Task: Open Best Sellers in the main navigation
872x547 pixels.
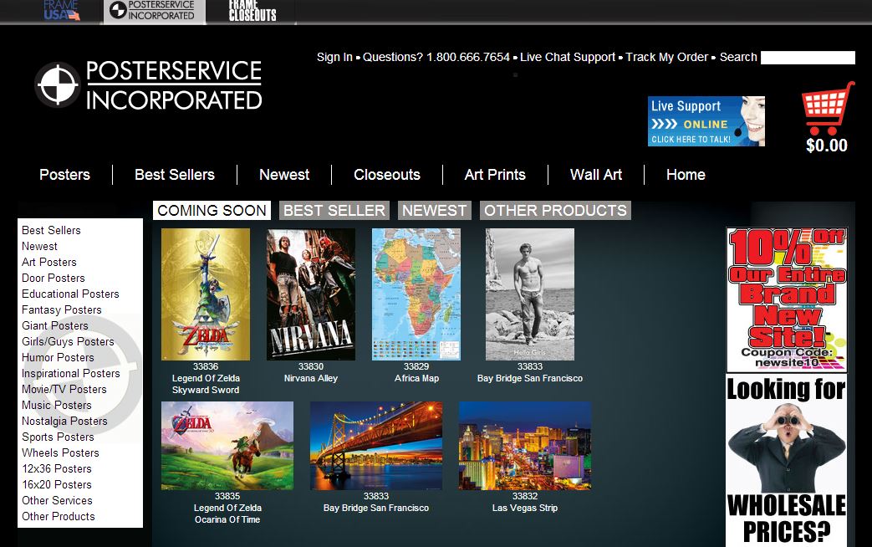Action: (175, 175)
